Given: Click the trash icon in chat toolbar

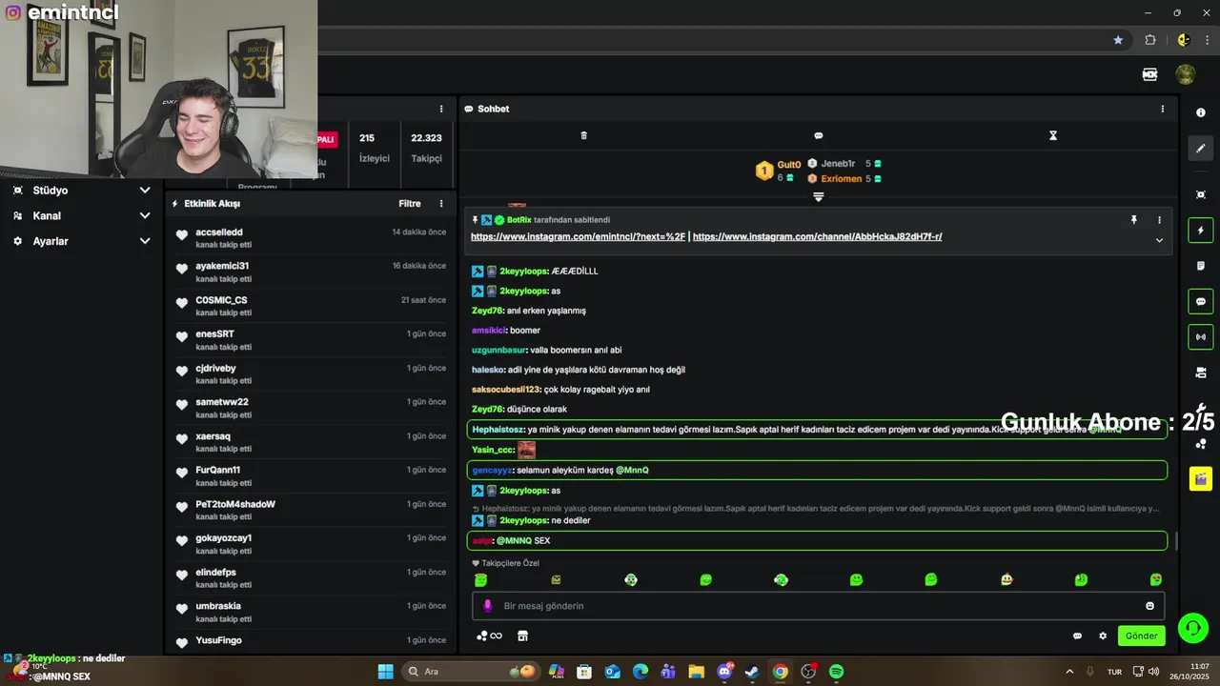Looking at the screenshot, I should click(x=584, y=135).
